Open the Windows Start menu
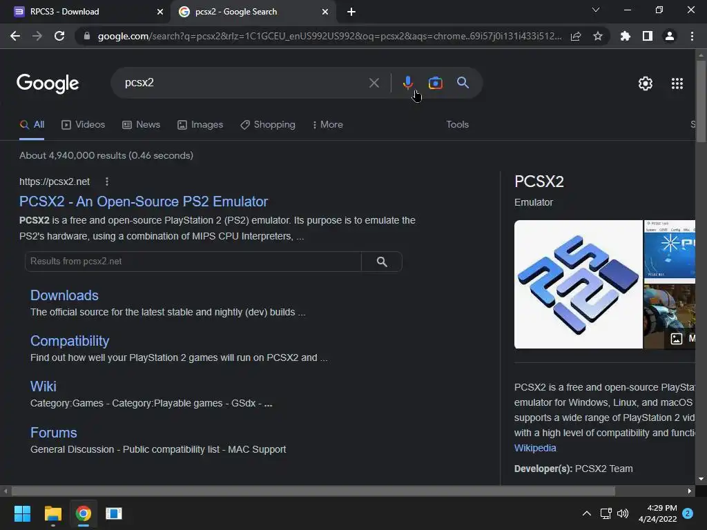The height and width of the screenshot is (530, 707). tap(22, 513)
